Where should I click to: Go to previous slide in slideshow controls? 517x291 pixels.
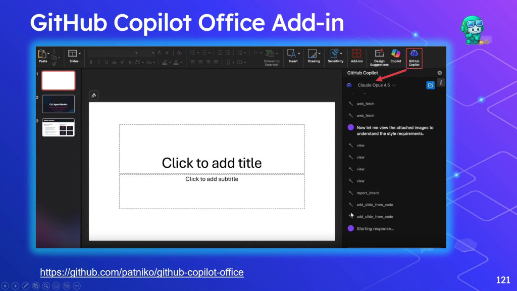pos(5,286)
